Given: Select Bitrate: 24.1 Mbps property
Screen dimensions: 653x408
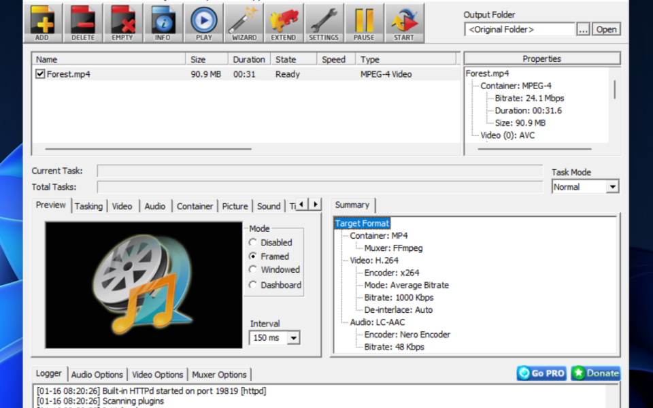Looking at the screenshot, I should pyautogui.click(x=529, y=98).
